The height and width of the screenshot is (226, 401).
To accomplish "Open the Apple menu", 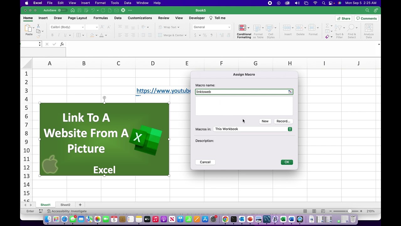I will click(x=27, y=3).
